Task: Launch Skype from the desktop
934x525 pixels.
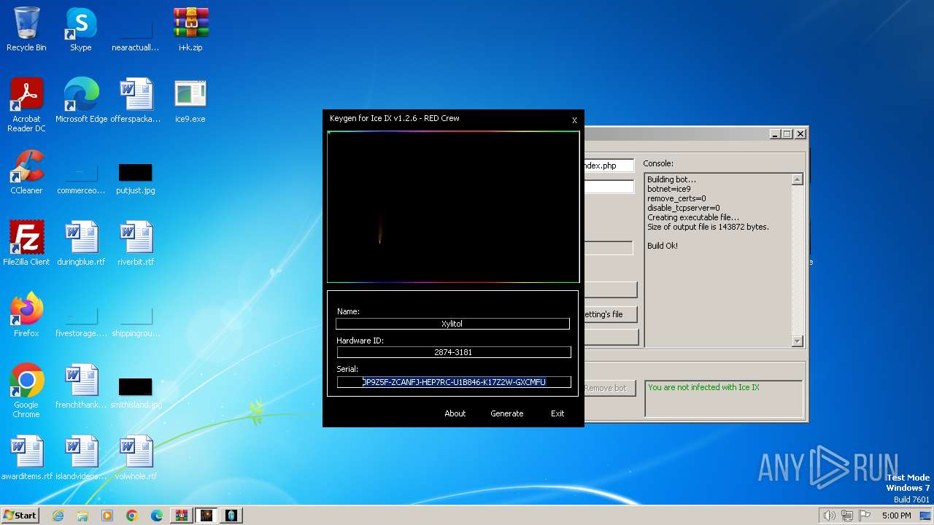Action: point(80,29)
